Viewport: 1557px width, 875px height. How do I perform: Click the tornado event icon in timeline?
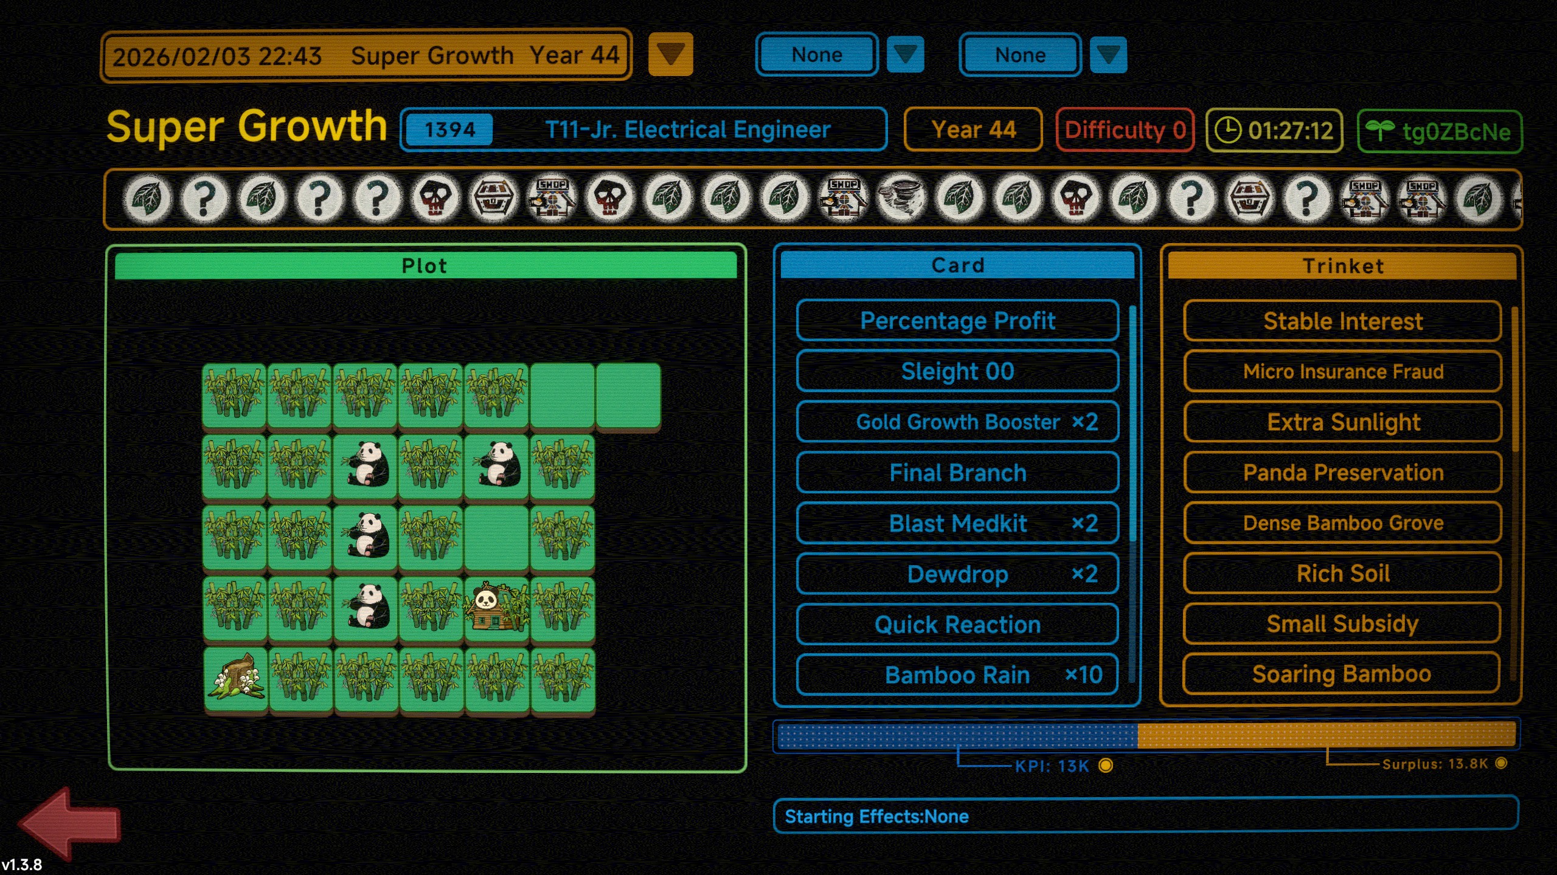pos(901,197)
